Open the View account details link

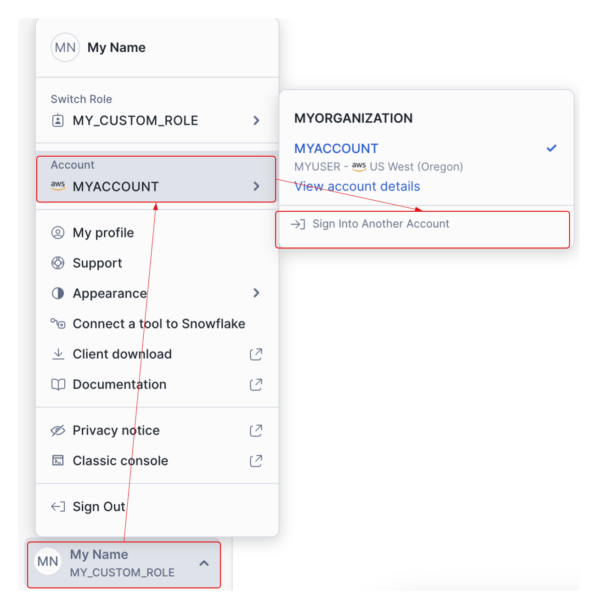357,186
